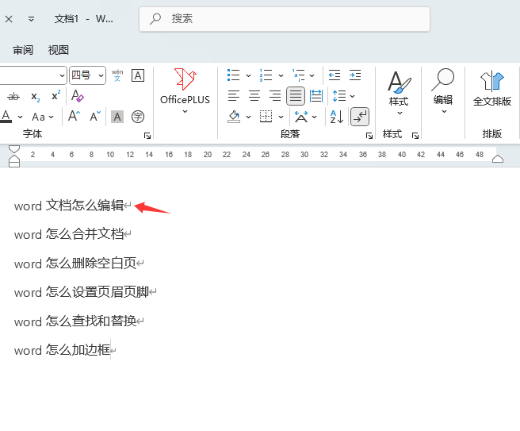Click the document title 文档1

click(x=67, y=19)
